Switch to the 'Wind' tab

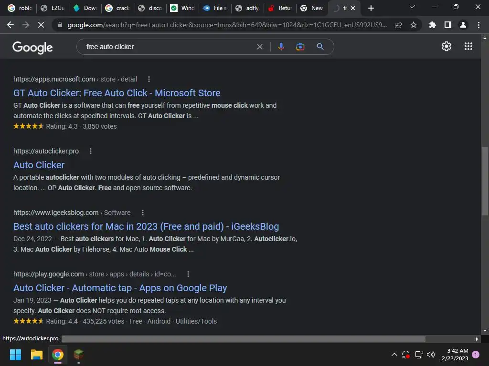pyautogui.click(x=182, y=8)
